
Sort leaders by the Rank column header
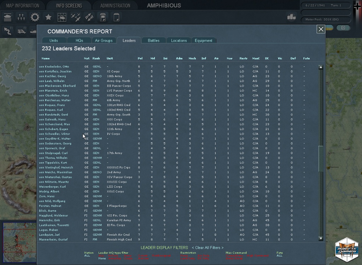point(96,58)
